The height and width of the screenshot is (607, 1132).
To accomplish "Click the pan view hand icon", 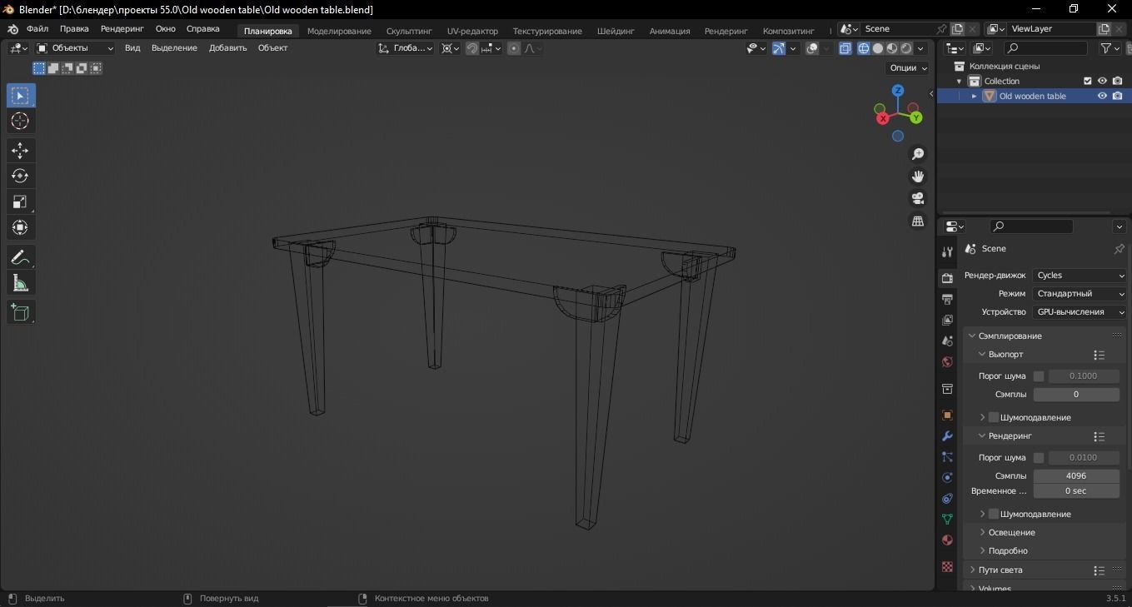I will point(918,177).
